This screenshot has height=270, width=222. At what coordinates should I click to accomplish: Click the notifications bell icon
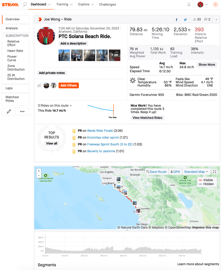pyautogui.click(x=189, y=4)
